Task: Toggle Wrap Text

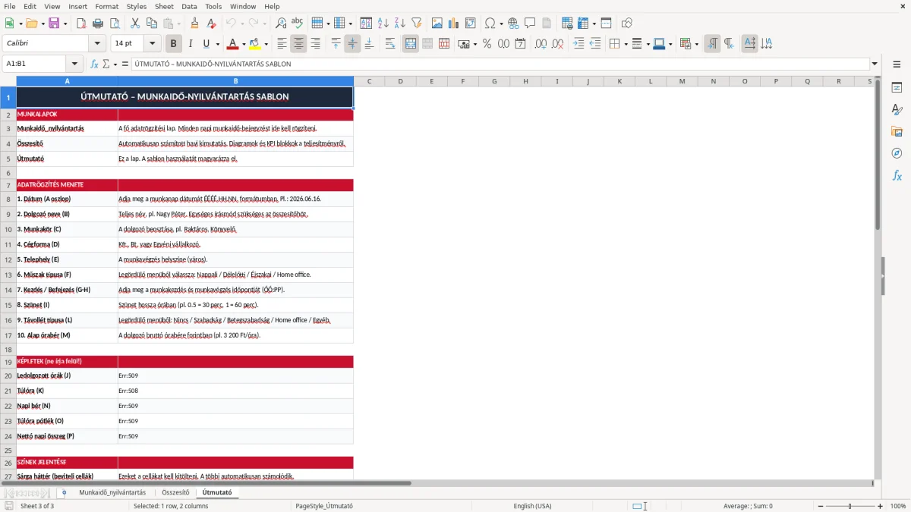Action: (x=390, y=44)
